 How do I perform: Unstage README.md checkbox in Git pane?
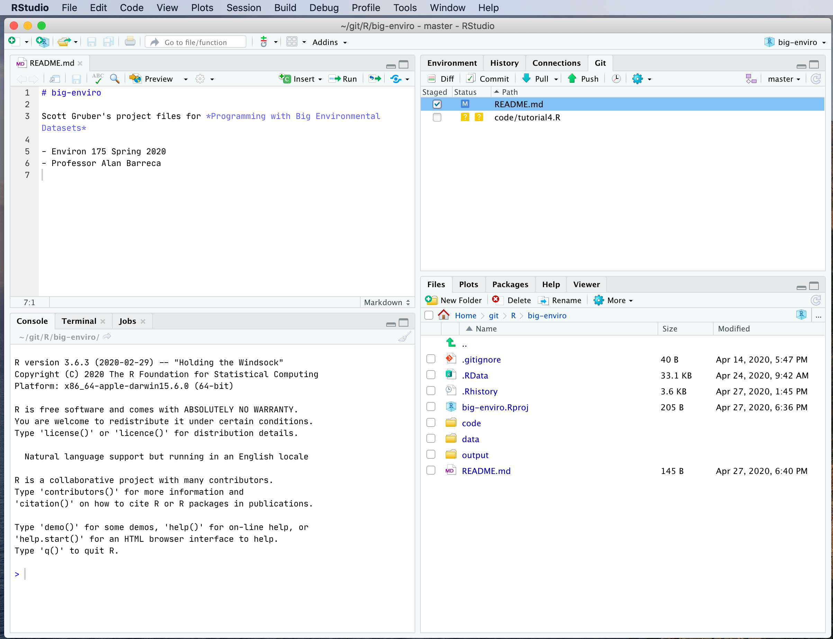[x=437, y=104]
